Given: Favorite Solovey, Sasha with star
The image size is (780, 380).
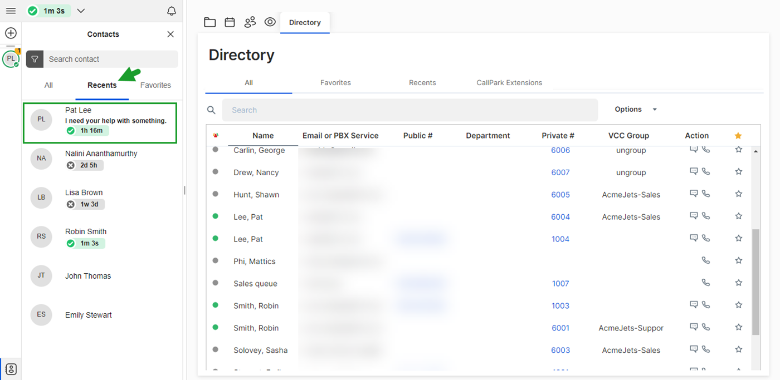Looking at the screenshot, I should click(739, 350).
